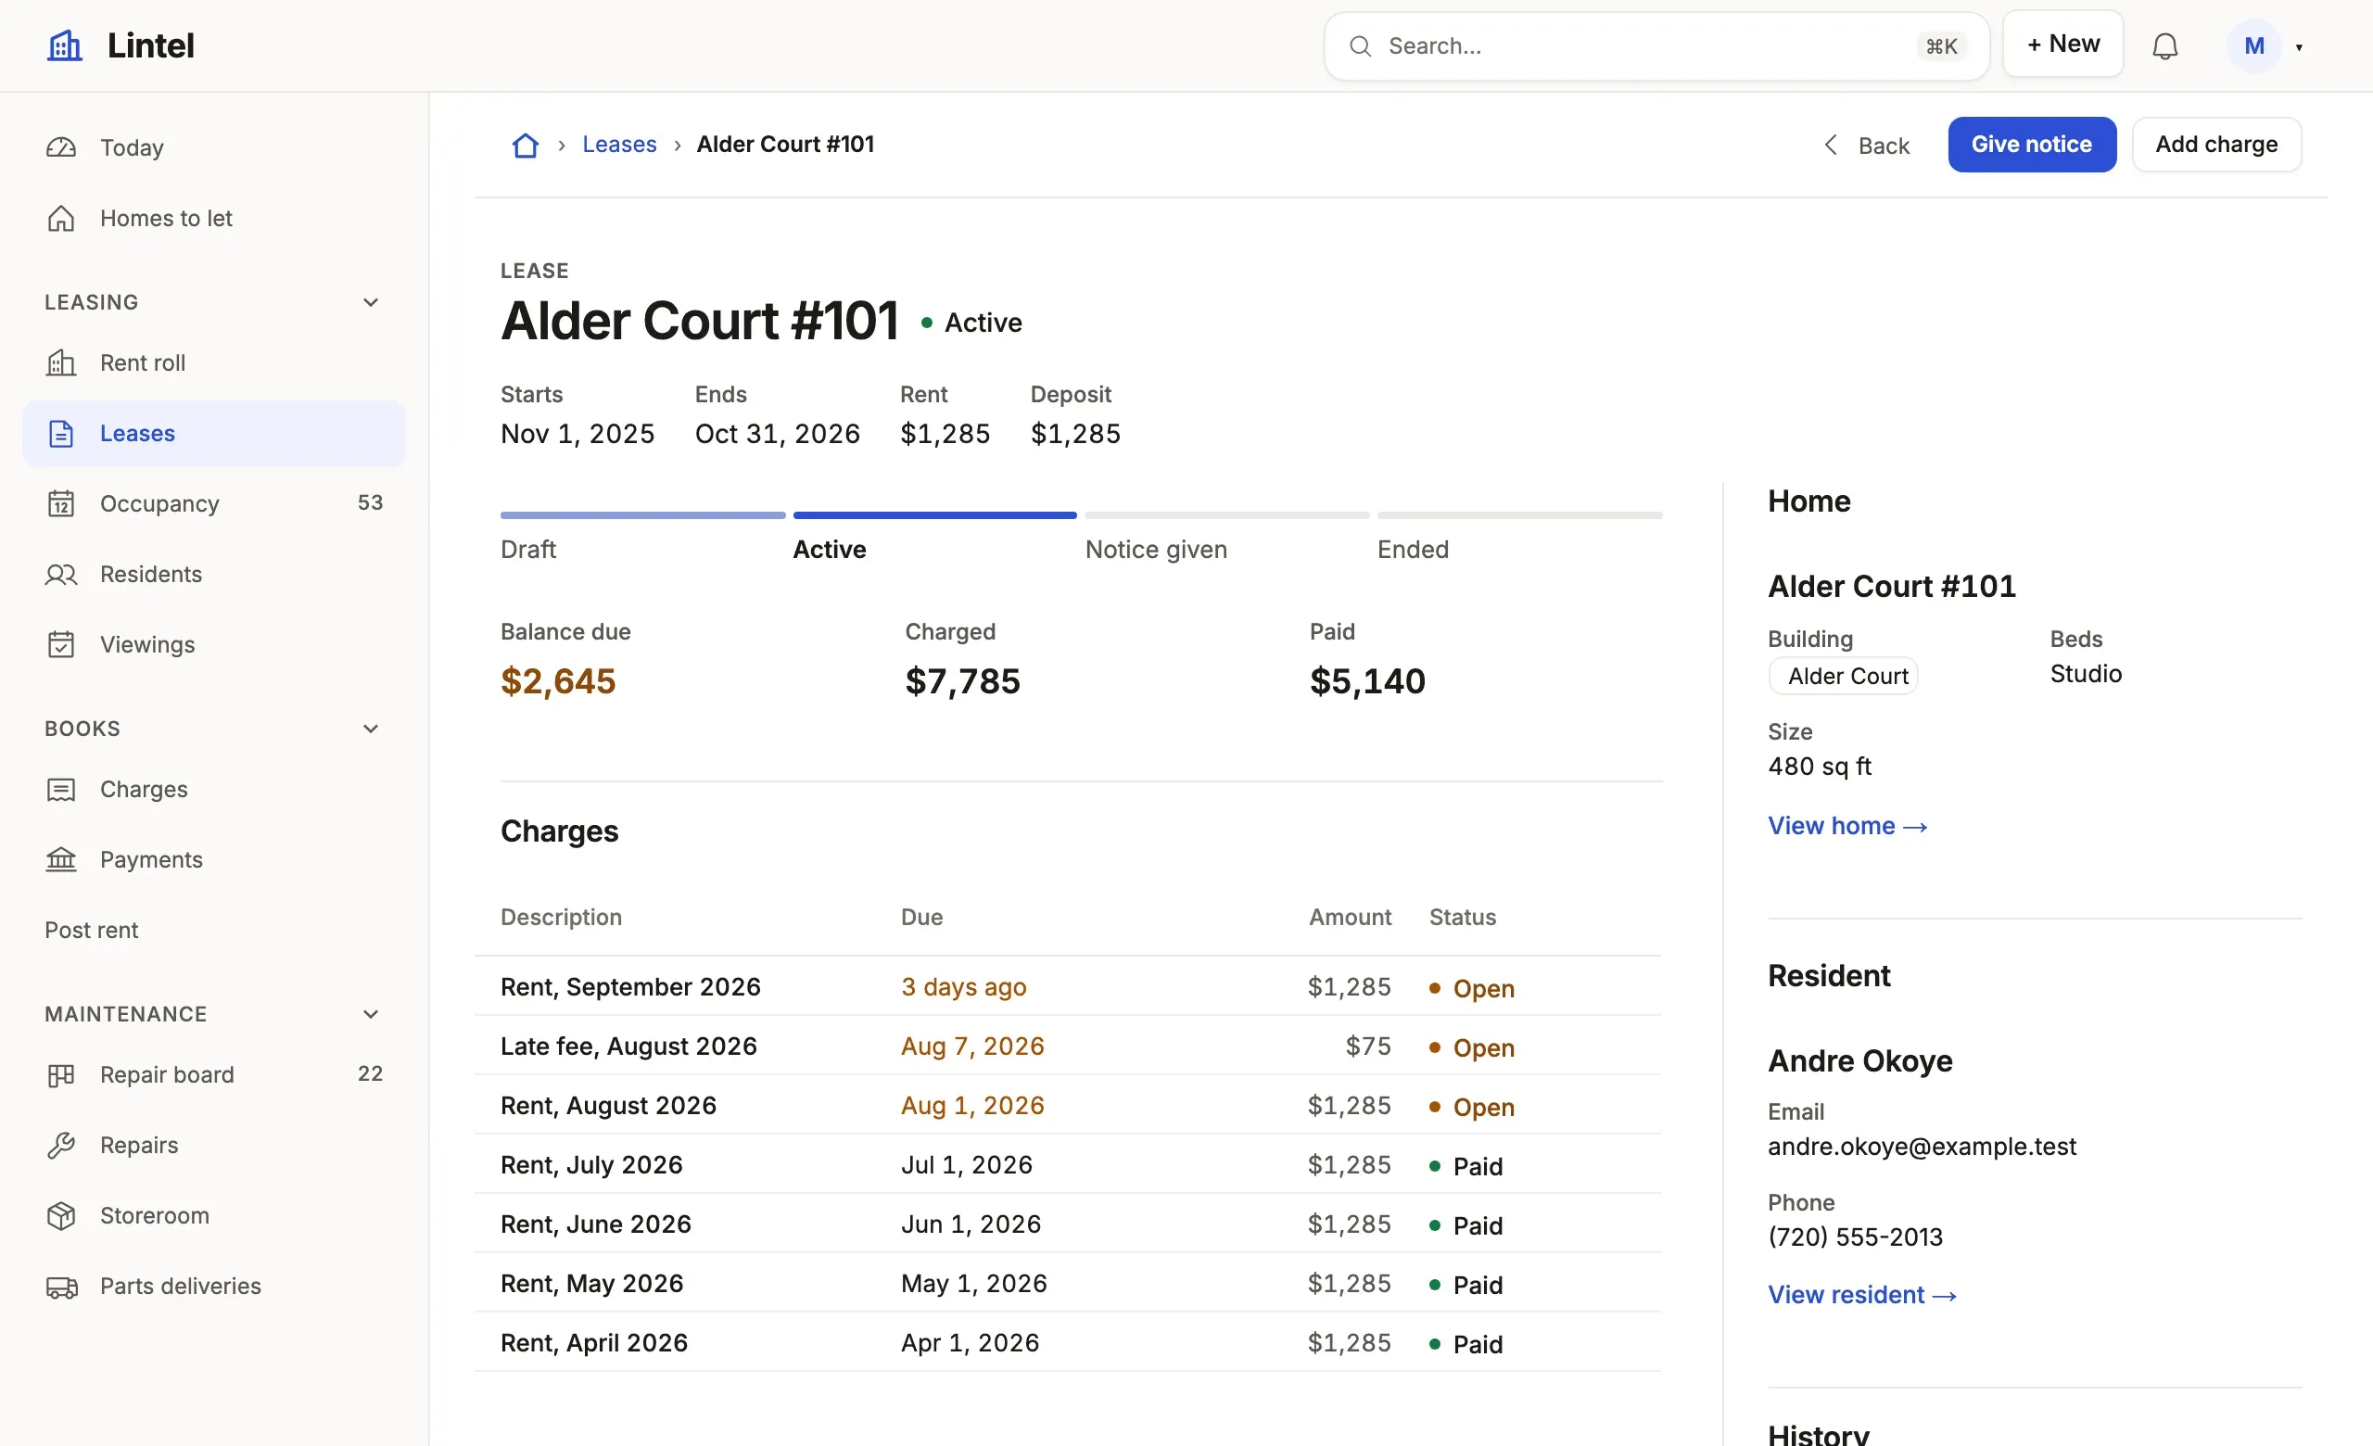The width and height of the screenshot is (2373, 1446).
Task: Select Residents in the sidebar
Action: [x=214, y=575]
